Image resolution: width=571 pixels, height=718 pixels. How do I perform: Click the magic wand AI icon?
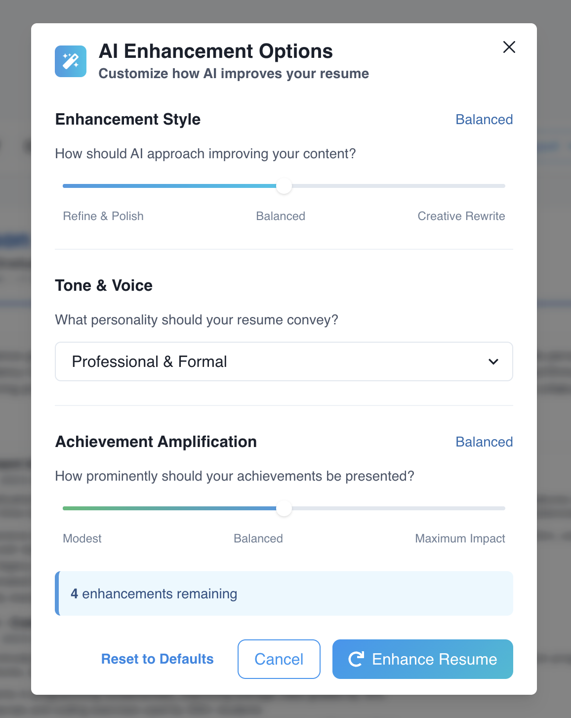[71, 61]
